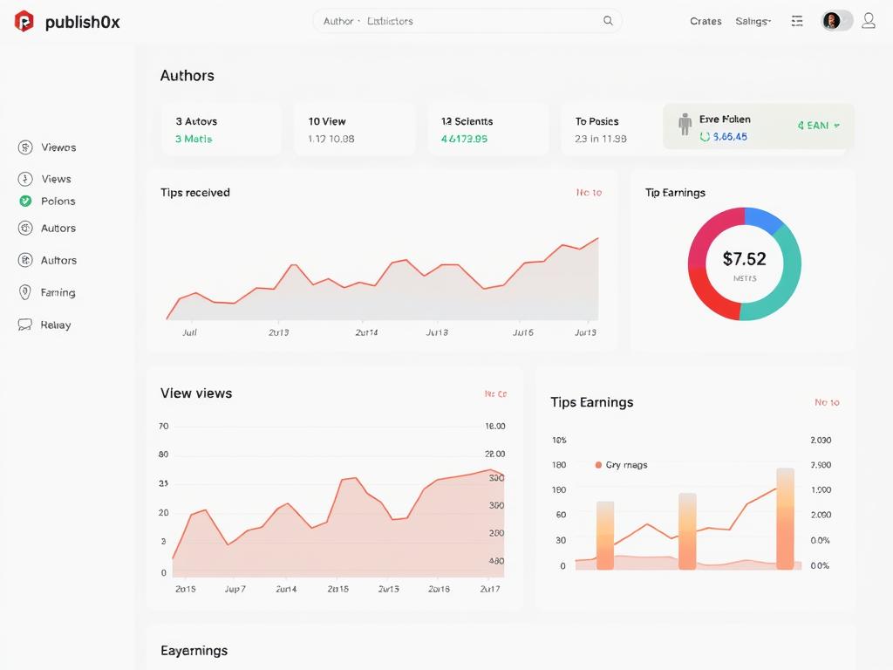Click the filter link on View views chart
The image size is (893, 670).
point(495,394)
